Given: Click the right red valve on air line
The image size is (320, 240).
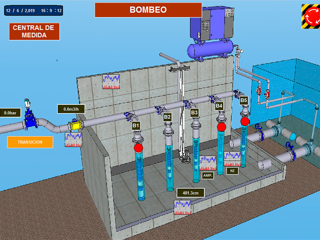Looking at the screenshot, I should pyautogui.click(x=267, y=94).
